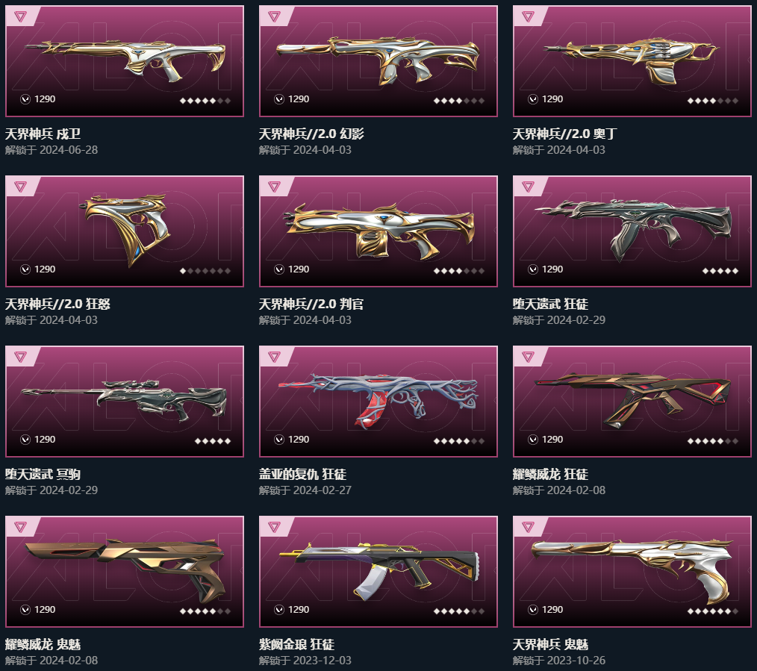The width and height of the screenshot is (757, 671).
Task: Click the 紫阙金琅 狂徒 skin title
Action: click(x=296, y=644)
